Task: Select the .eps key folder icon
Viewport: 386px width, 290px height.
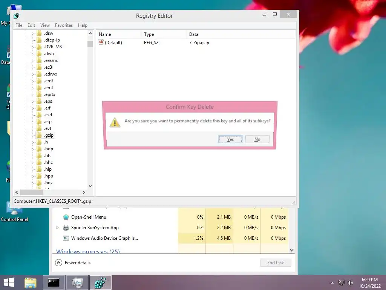Action: click(39, 101)
